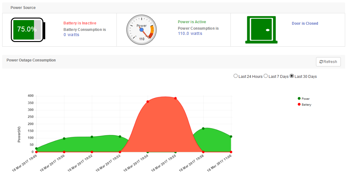Click the '110.0 watts' power consumption value
This screenshot has height=177, width=347.
[190, 34]
